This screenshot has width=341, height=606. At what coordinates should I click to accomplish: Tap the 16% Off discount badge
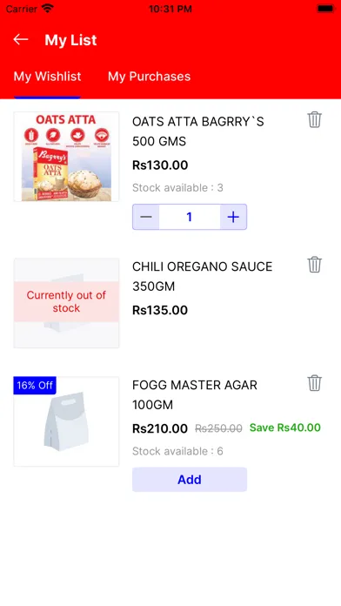coord(35,386)
